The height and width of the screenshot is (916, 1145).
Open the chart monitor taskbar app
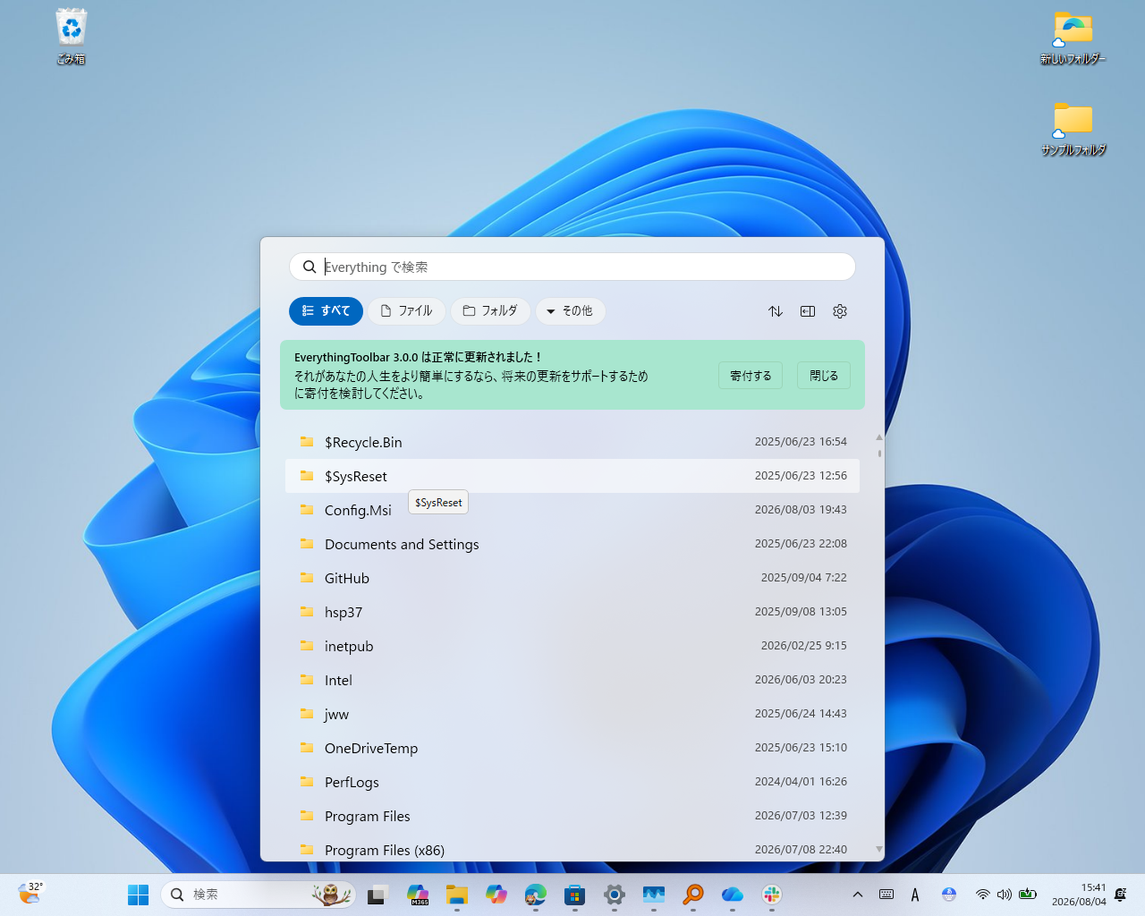pyautogui.click(x=654, y=895)
